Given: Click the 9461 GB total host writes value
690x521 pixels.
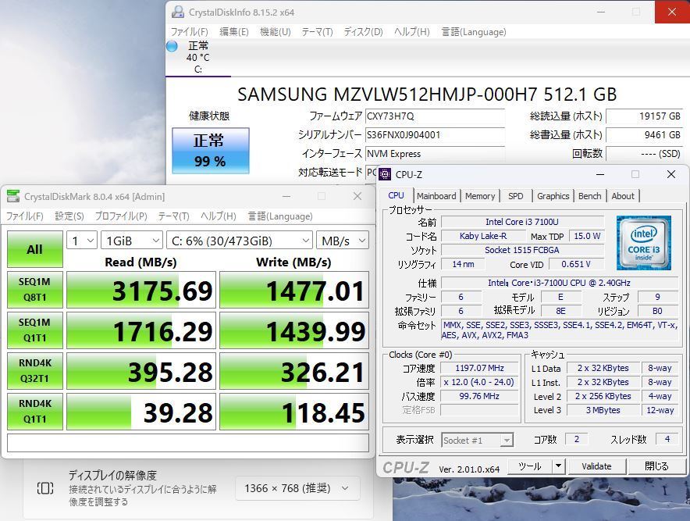Looking at the screenshot, I should pyautogui.click(x=644, y=135).
